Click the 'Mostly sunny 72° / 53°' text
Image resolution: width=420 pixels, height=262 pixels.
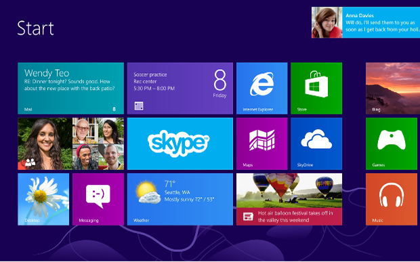click(x=189, y=199)
